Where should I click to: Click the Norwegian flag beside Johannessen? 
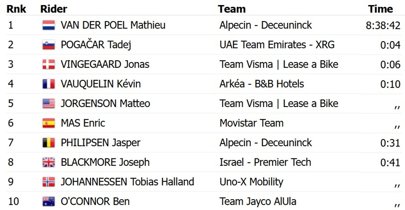click(x=49, y=182)
